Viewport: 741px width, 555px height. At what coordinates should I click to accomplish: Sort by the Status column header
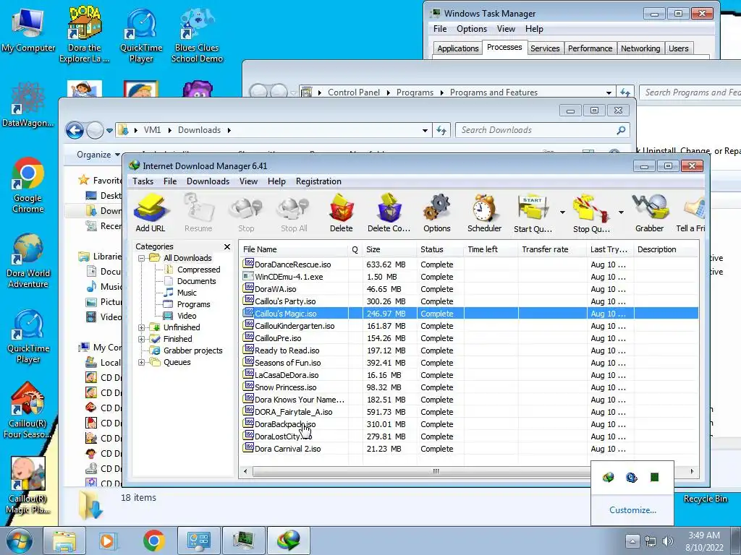pos(440,249)
